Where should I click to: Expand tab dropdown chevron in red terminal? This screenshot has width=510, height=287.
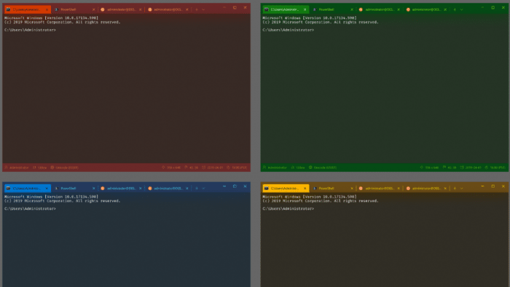203,9
